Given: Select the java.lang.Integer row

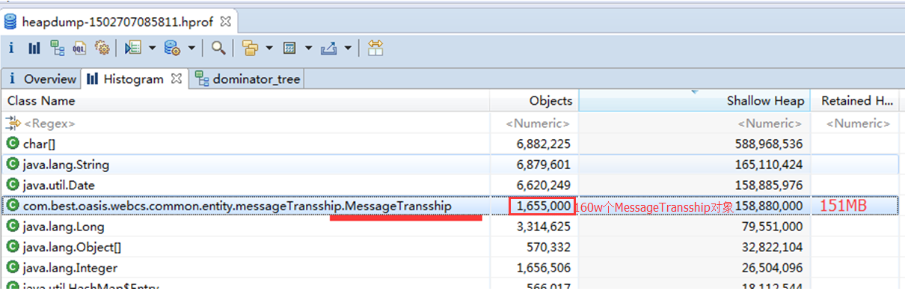Looking at the screenshot, I should coord(450,267).
